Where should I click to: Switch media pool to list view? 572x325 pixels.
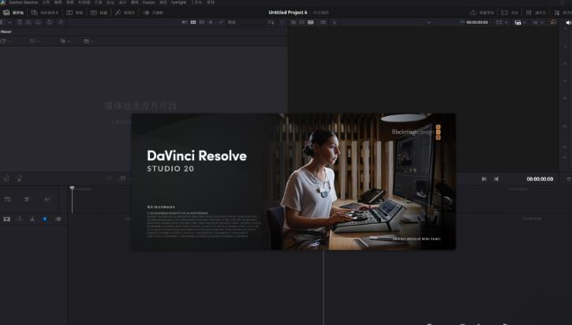click(211, 22)
